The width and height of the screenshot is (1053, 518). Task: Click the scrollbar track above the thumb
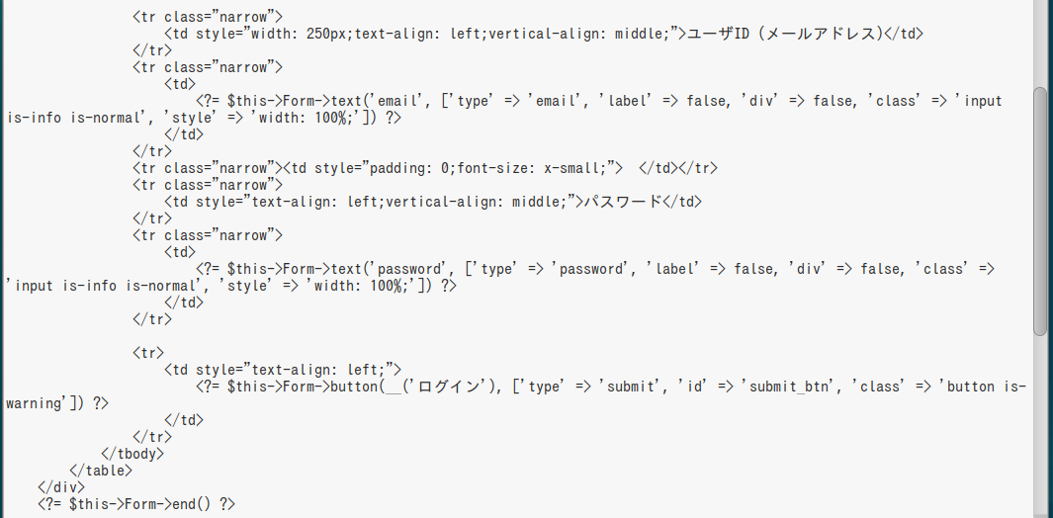(1039, 44)
